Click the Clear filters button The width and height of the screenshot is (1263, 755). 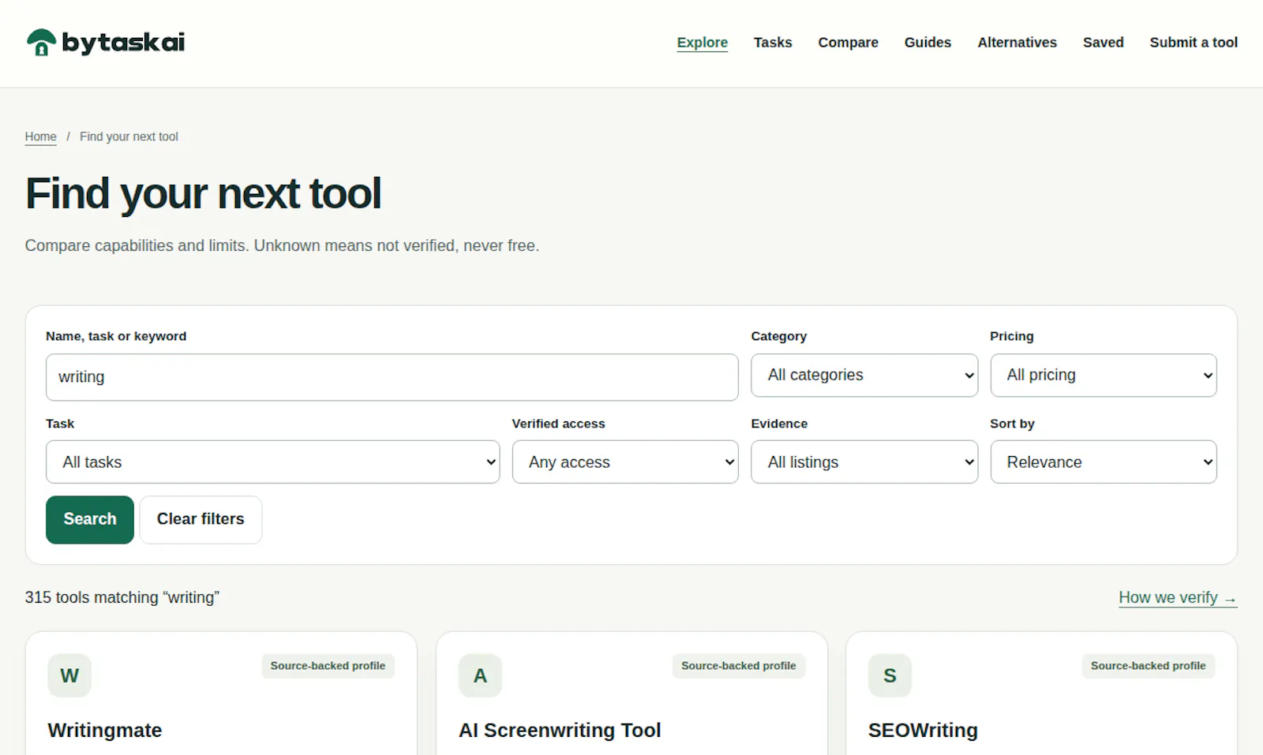[201, 520]
